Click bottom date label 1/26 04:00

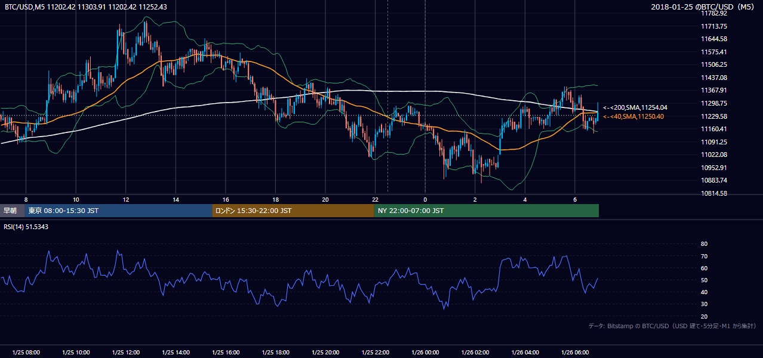[525, 353]
